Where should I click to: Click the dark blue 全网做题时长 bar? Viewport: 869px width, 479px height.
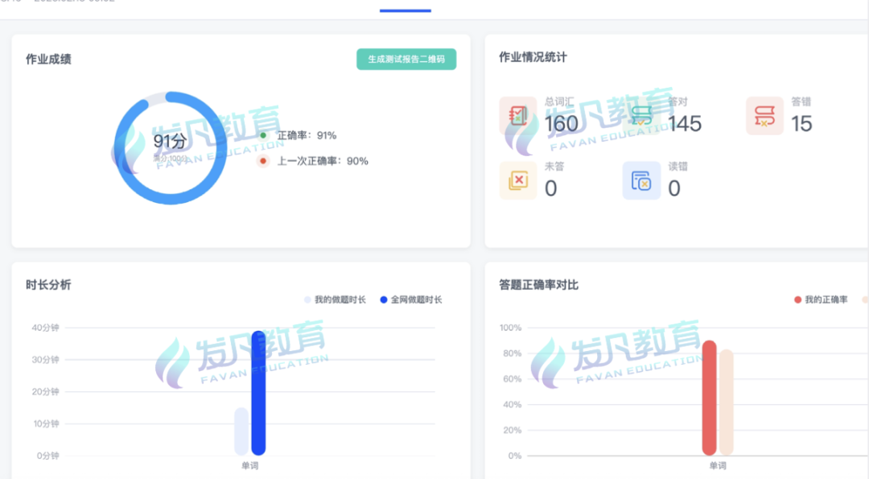[x=258, y=393]
